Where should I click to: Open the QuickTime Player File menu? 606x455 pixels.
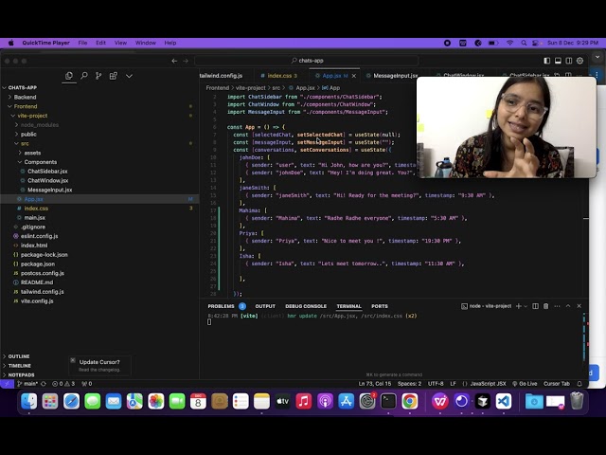point(82,43)
